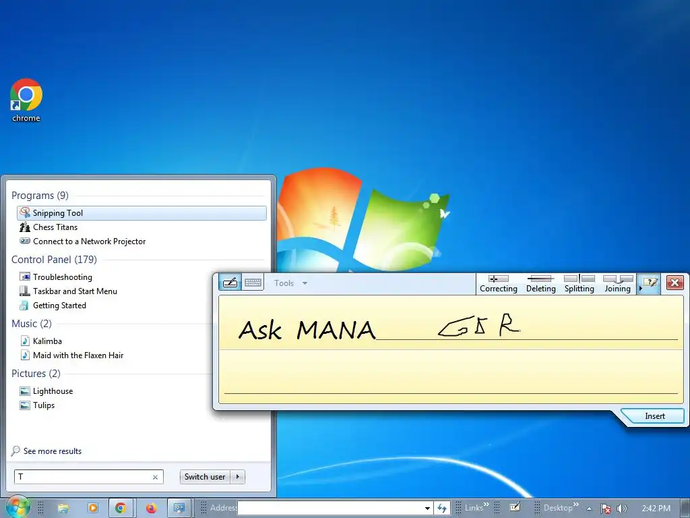Image resolution: width=690 pixels, height=518 pixels.
Task: Click the Programs (9) group header
Action: (40, 196)
